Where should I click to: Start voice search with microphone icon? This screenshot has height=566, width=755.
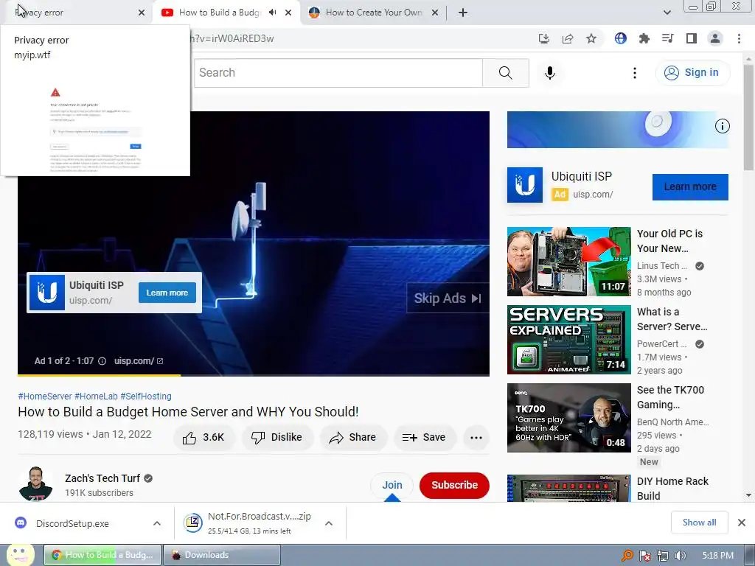click(x=550, y=73)
